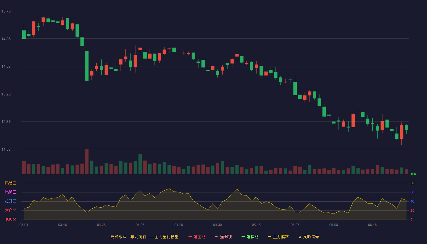Click the blue 40 indicator scale value
The height and width of the screenshot is (244, 427).
pos(412,201)
